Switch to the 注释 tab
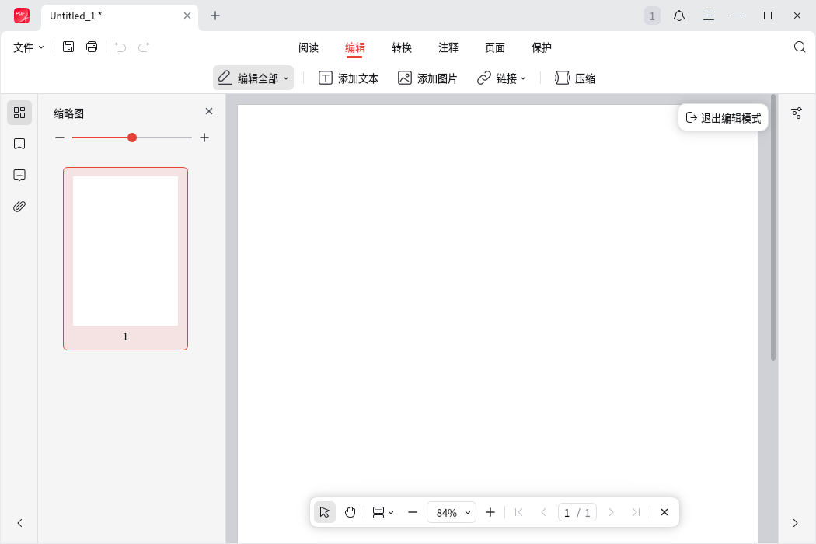816x544 pixels. [x=448, y=47]
